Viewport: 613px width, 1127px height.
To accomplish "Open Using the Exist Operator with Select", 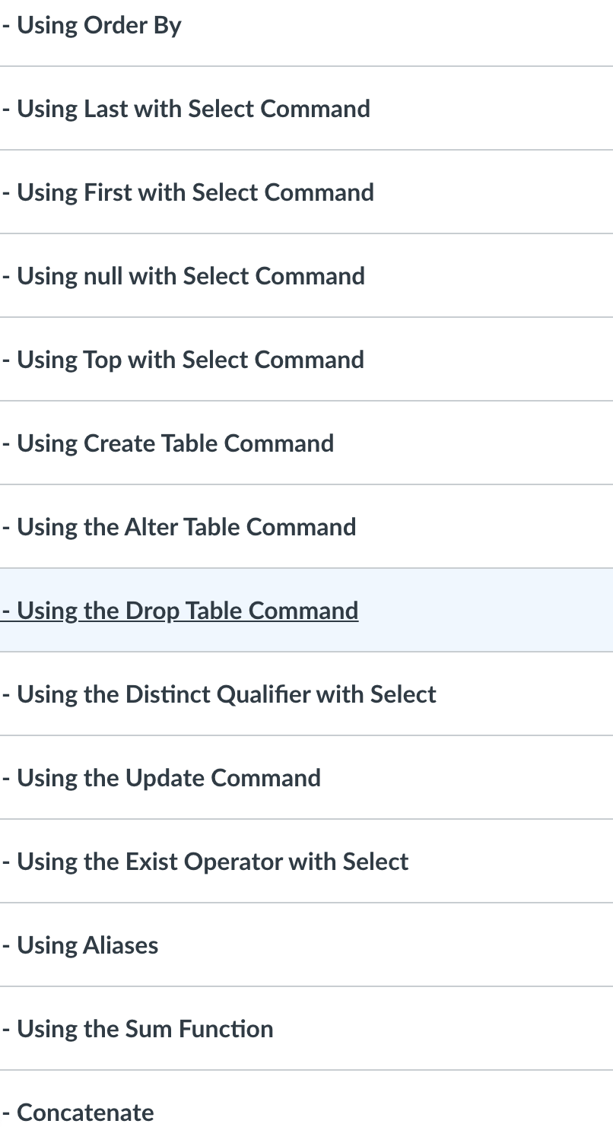I will (205, 862).
